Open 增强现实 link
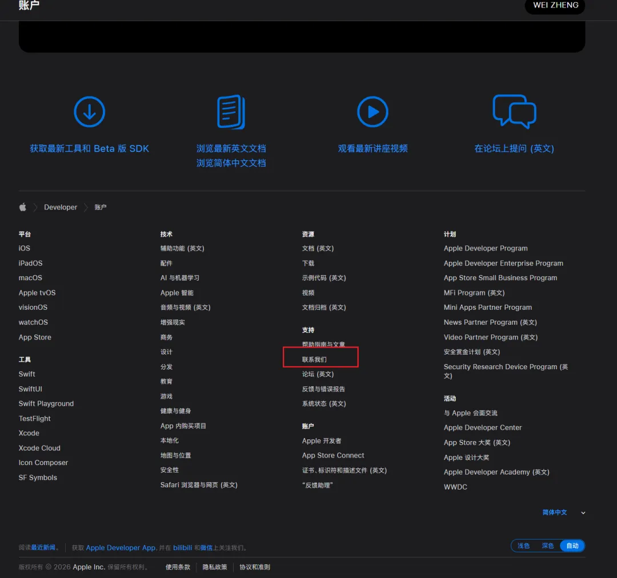This screenshot has height=578, width=617. click(x=173, y=322)
